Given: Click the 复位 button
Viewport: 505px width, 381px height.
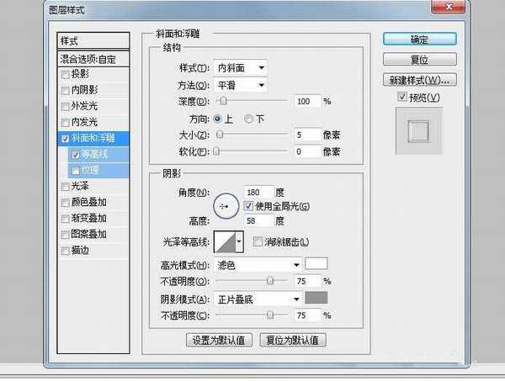Looking at the screenshot, I should [420, 60].
